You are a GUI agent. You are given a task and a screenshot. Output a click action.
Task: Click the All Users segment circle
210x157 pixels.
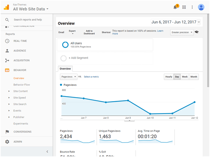coord(65,45)
